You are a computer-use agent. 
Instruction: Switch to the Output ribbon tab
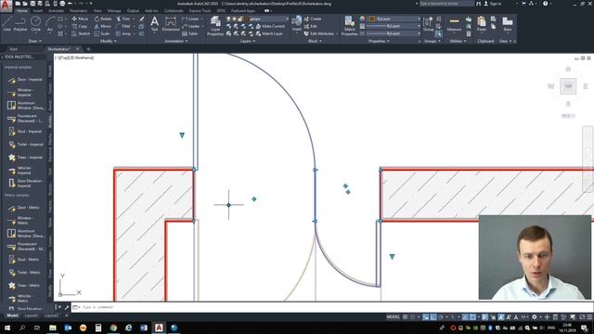[133, 11]
